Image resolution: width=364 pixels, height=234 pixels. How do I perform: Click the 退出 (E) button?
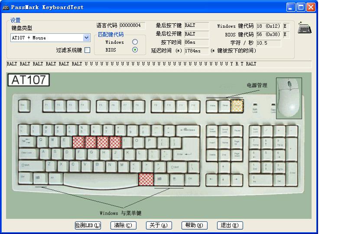point(230,225)
